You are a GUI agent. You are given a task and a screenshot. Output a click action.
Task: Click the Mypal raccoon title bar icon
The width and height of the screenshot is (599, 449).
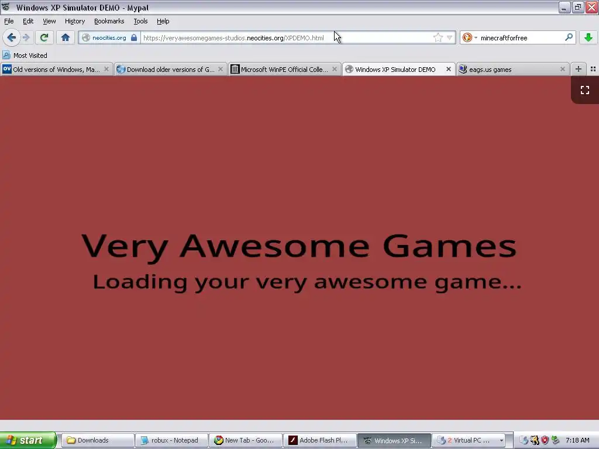coord(6,7)
